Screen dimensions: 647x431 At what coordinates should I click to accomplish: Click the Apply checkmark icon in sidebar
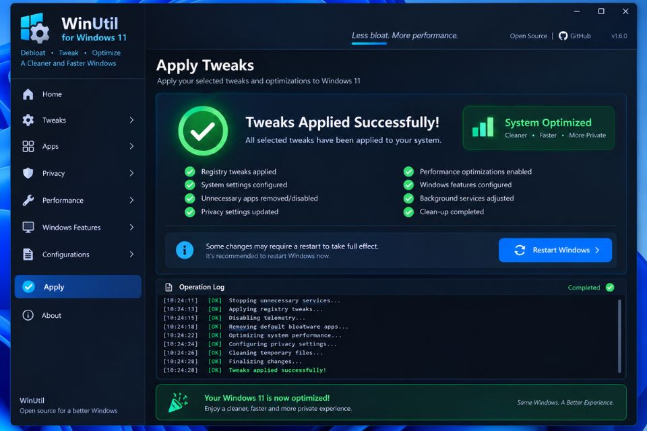[x=28, y=287]
